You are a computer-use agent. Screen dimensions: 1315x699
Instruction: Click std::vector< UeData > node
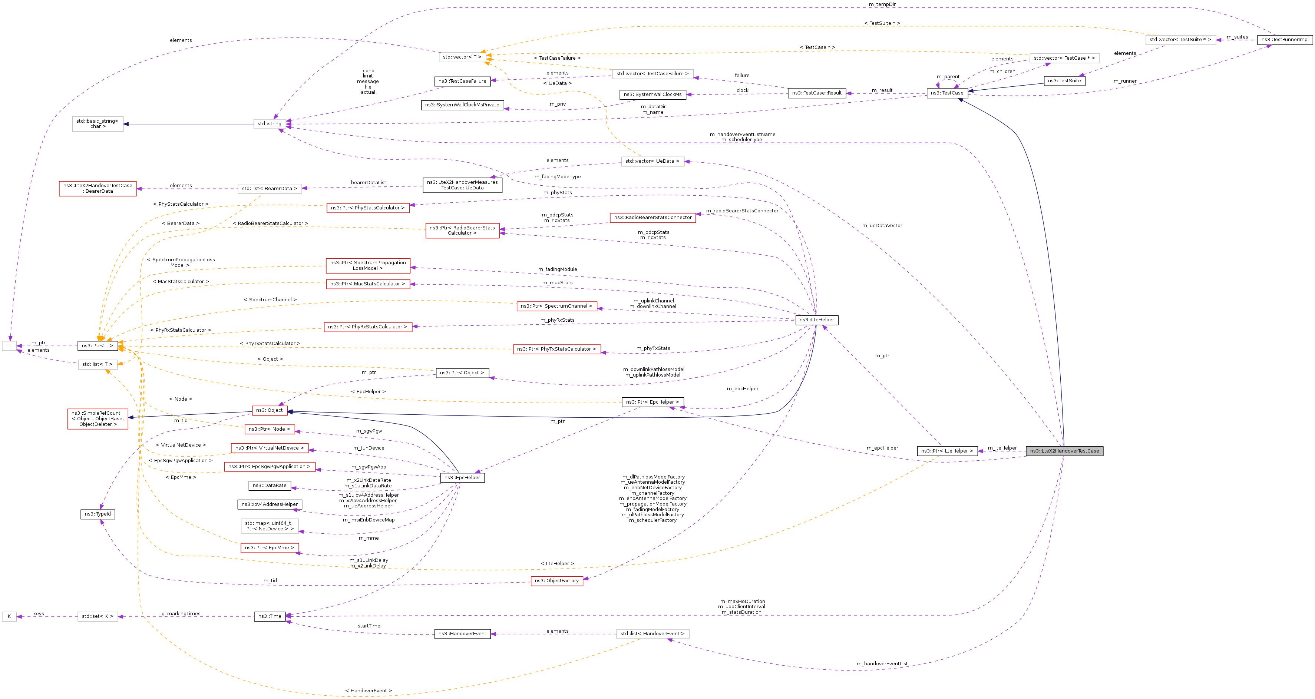652,161
